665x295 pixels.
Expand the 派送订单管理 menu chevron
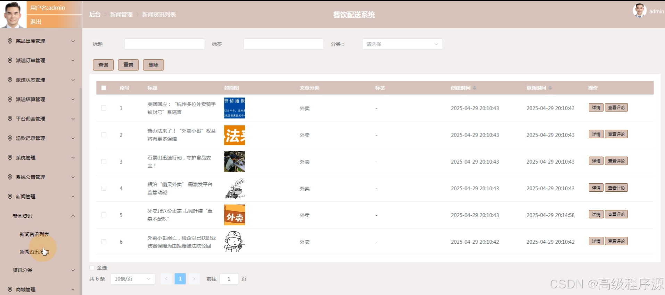point(73,60)
